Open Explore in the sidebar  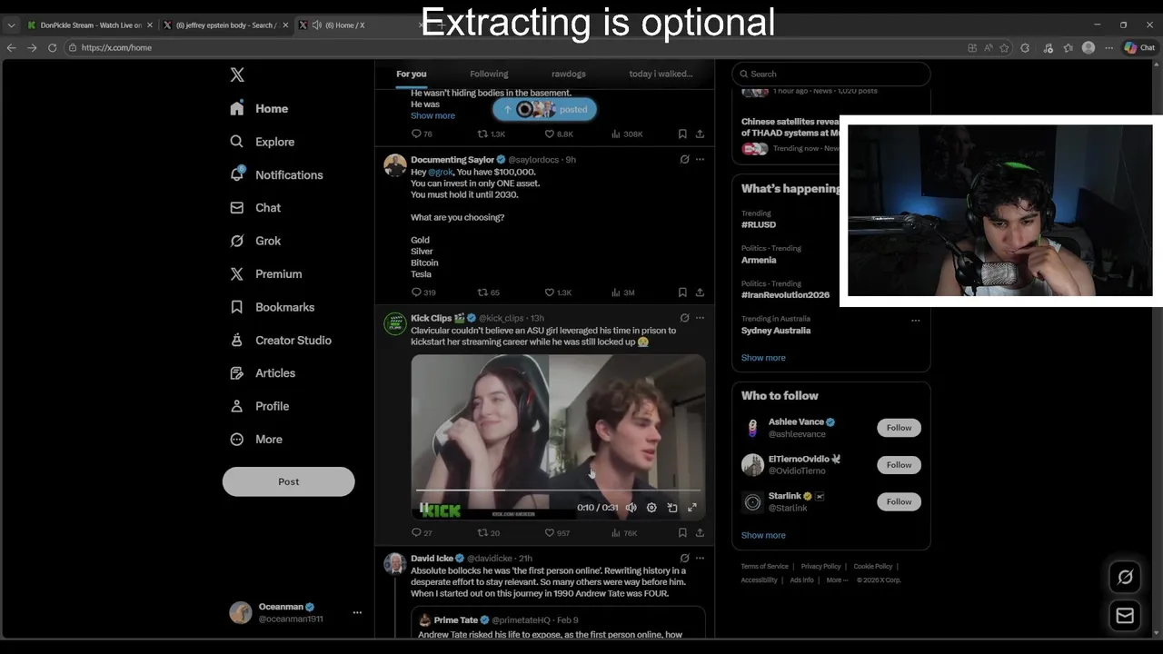[x=262, y=142]
